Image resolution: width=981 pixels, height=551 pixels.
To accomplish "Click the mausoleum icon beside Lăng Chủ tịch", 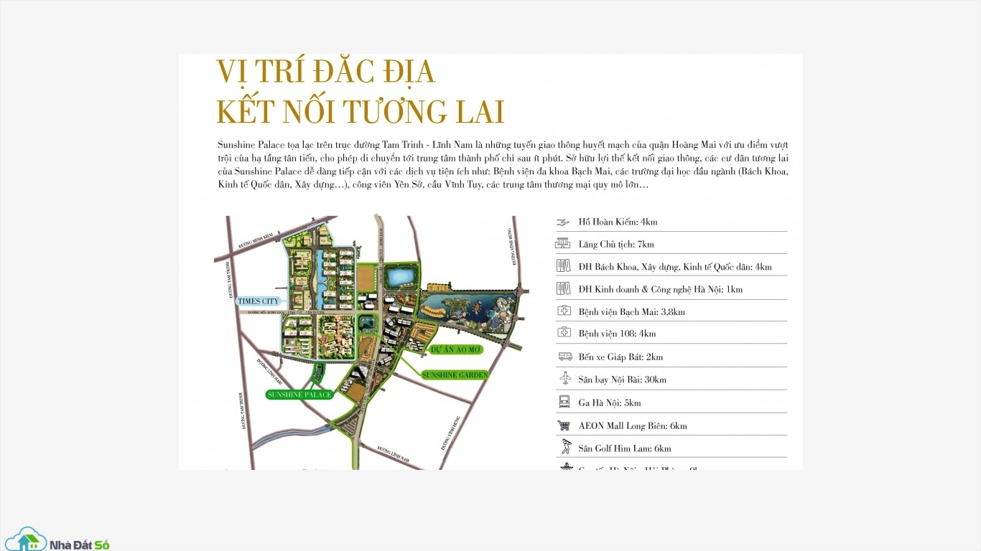I will (563, 244).
